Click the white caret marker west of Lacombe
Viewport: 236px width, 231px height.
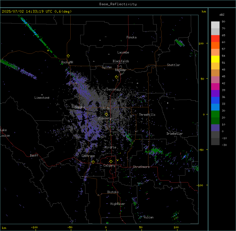click(x=109, y=54)
